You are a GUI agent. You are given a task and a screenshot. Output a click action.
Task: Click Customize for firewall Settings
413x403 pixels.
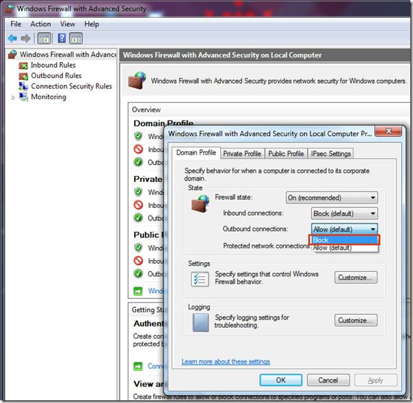click(356, 278)
